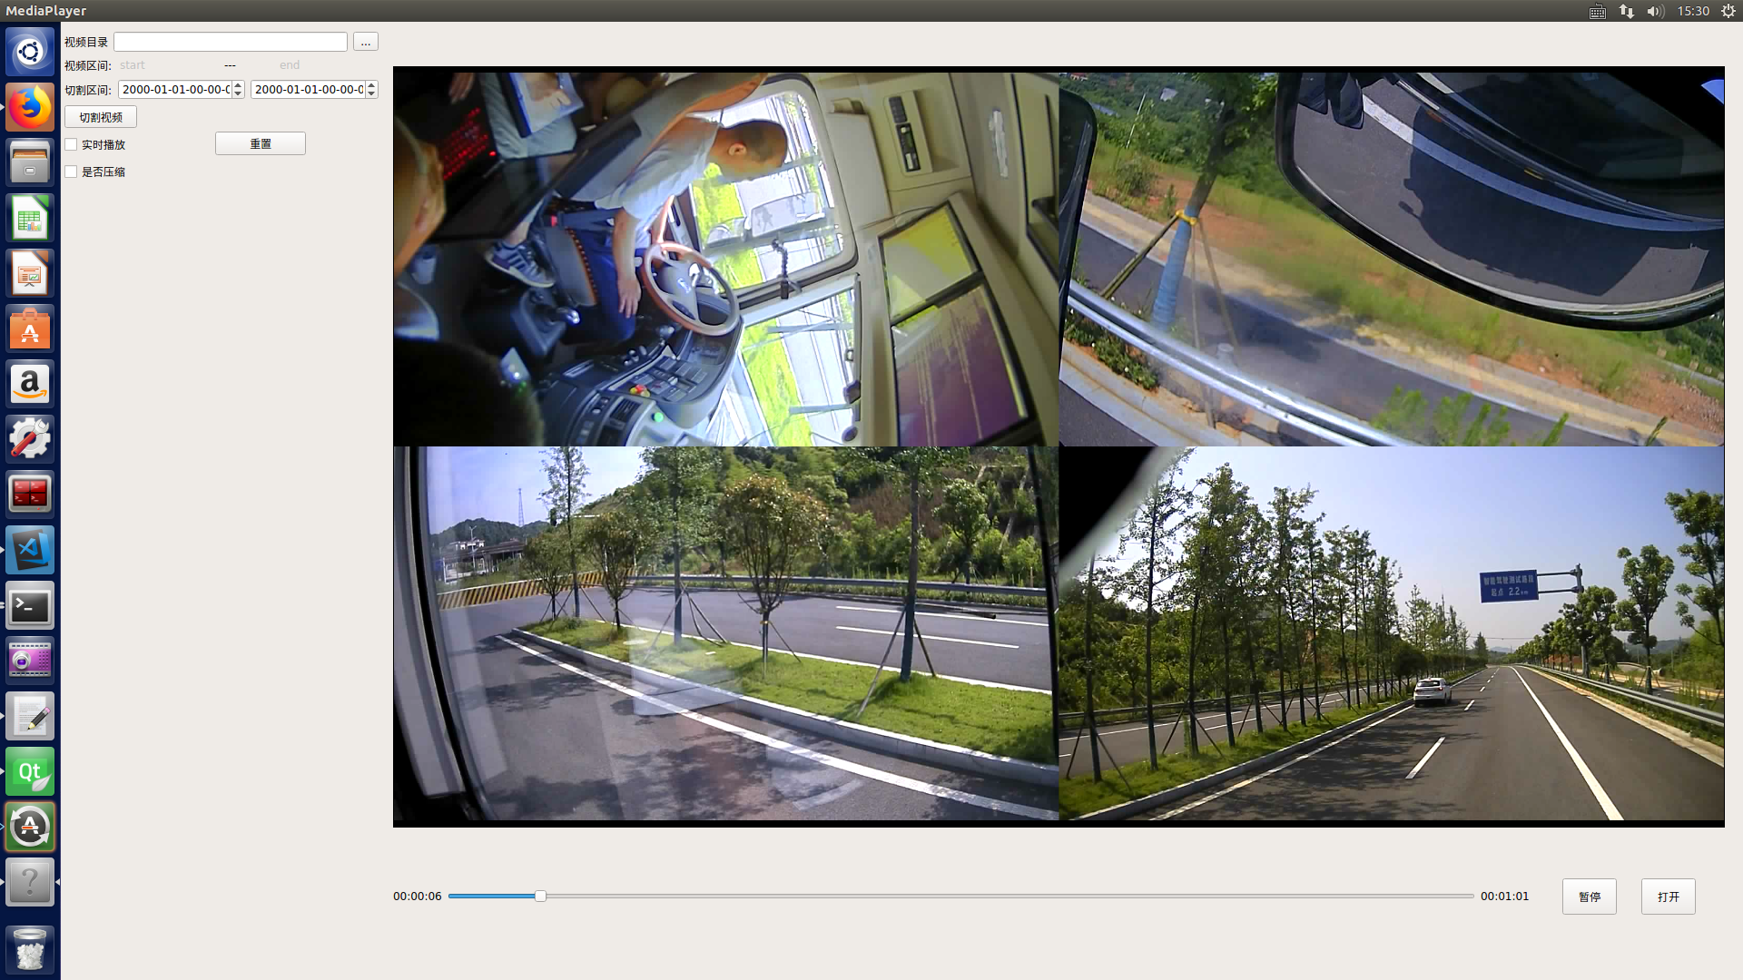
Task: Toggle the 是否压缩 checkbox
Action: click(x=71, y=171)
